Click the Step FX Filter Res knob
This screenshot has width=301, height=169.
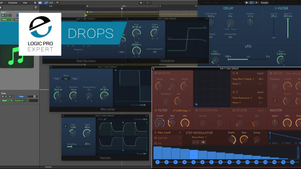point(172,123)
